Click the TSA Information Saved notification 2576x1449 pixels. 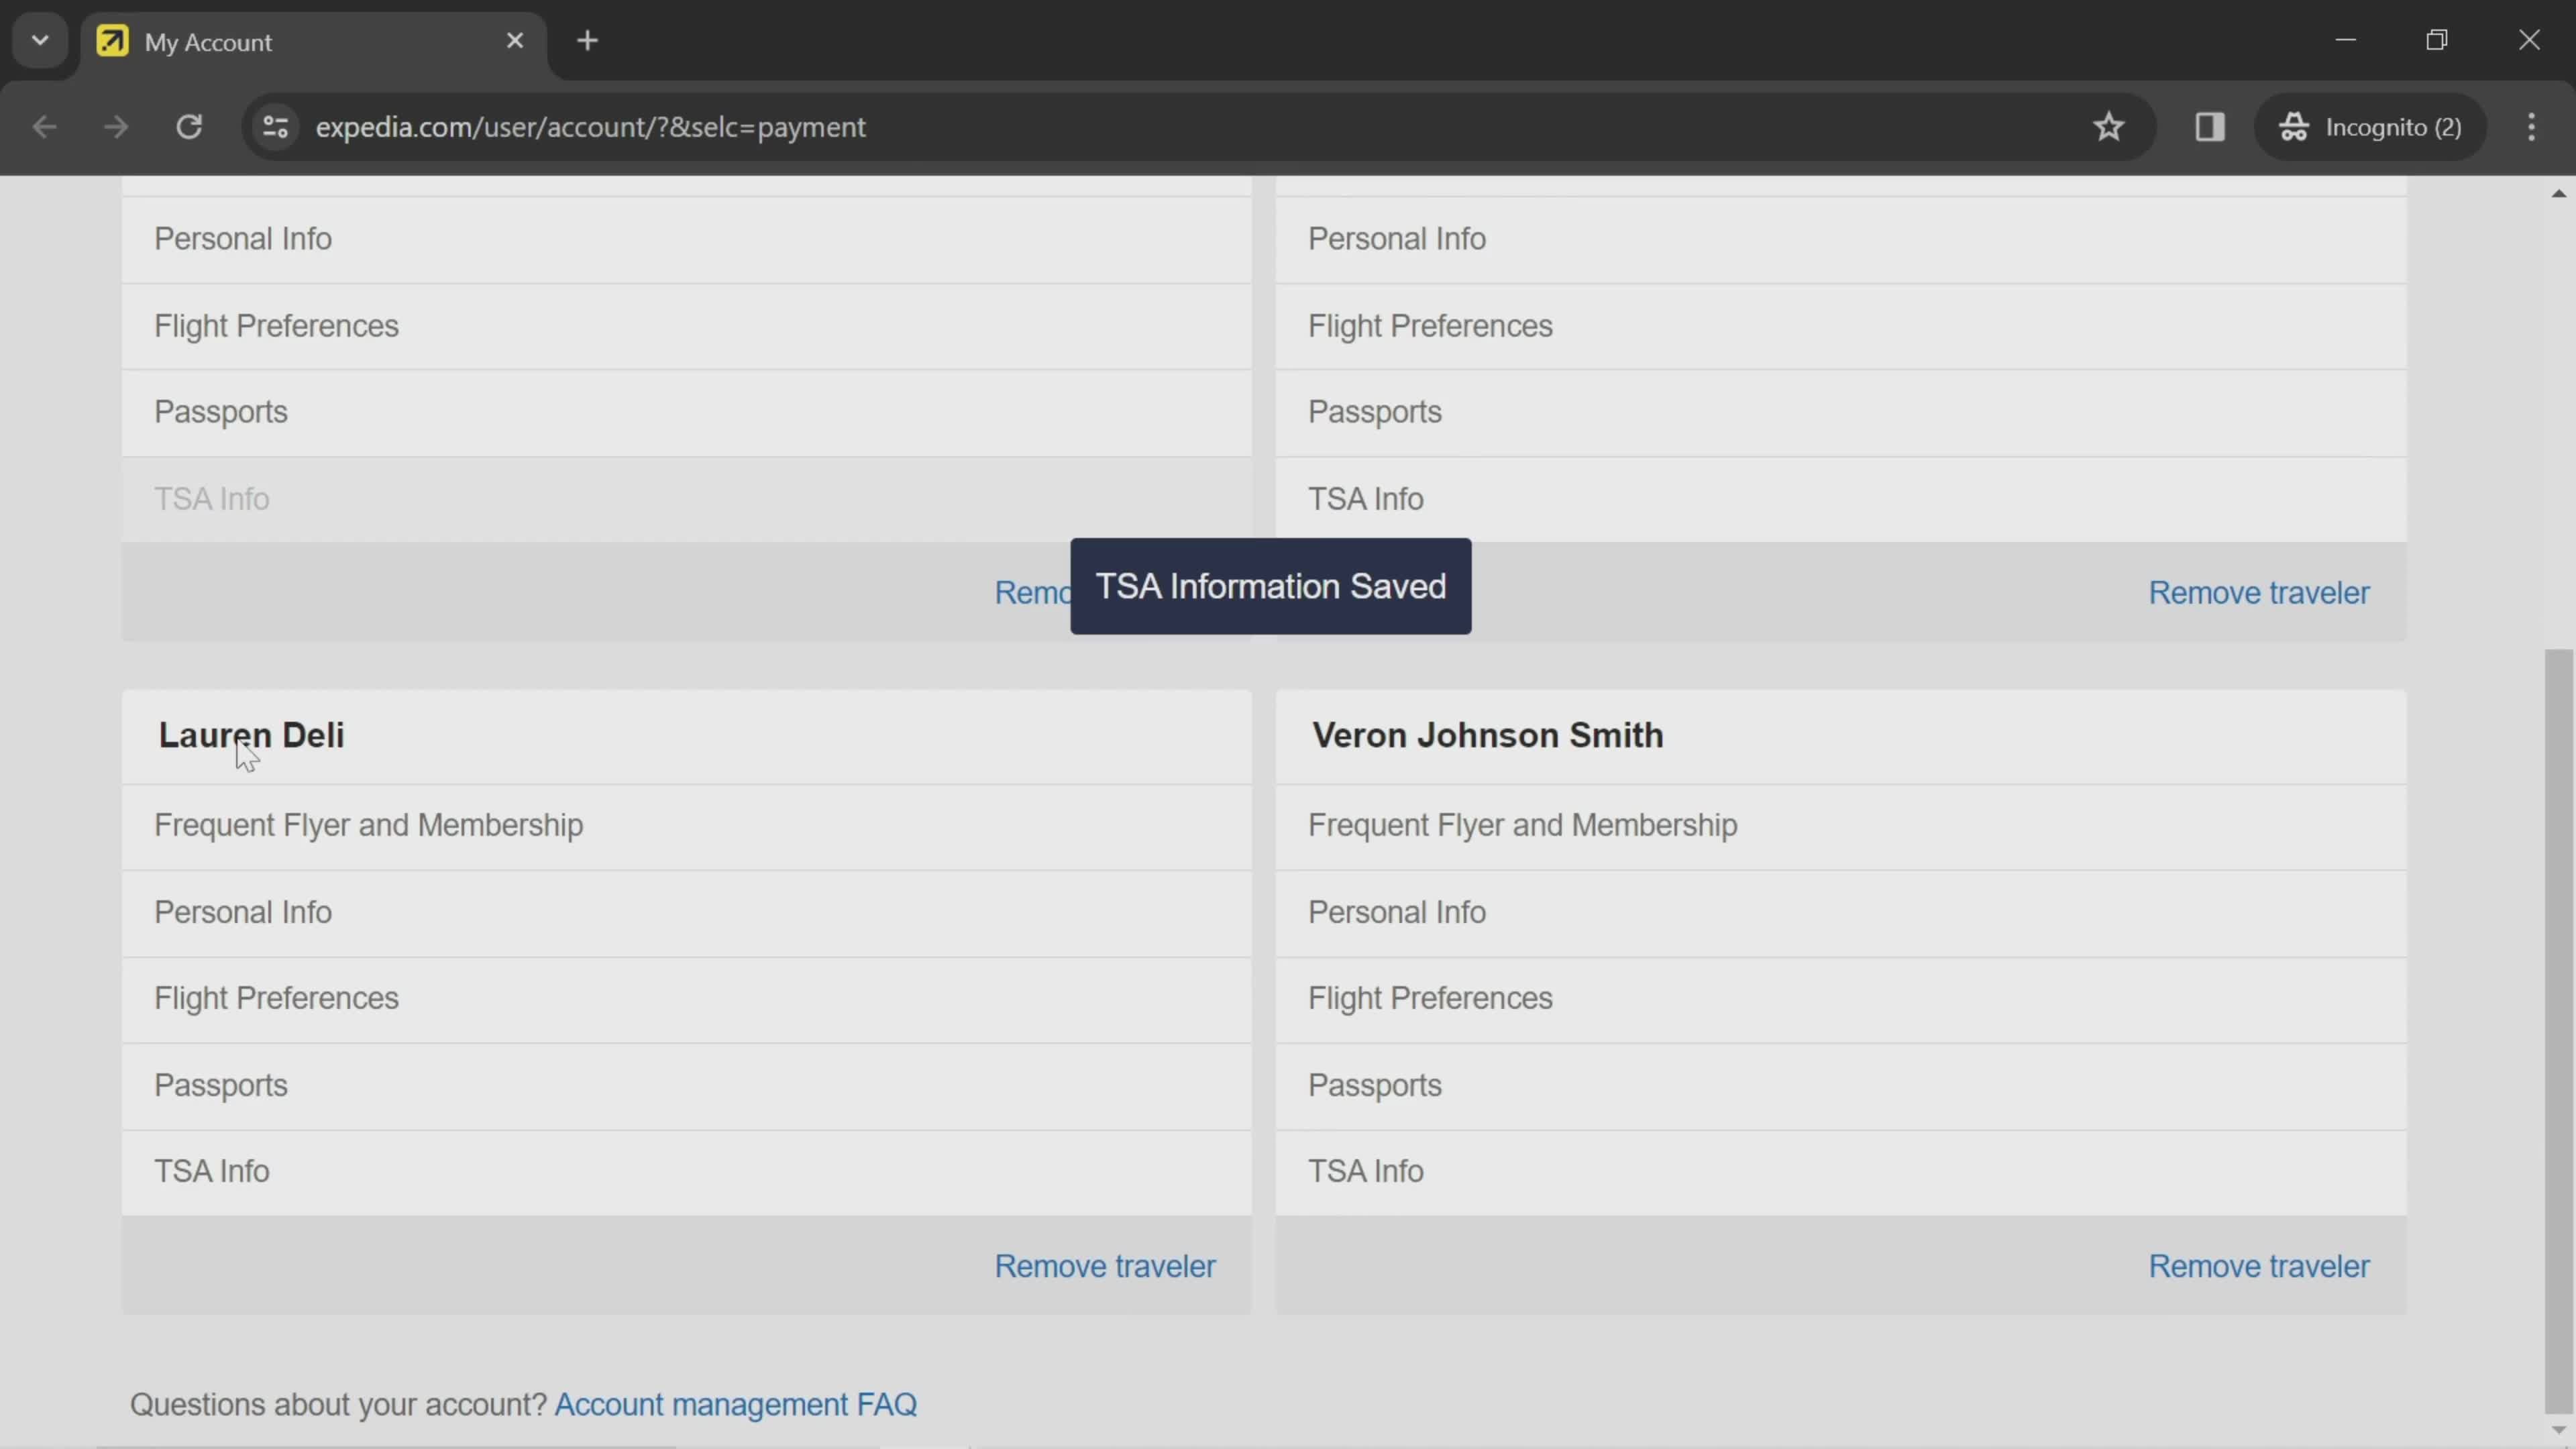[x=1270, y=587]
